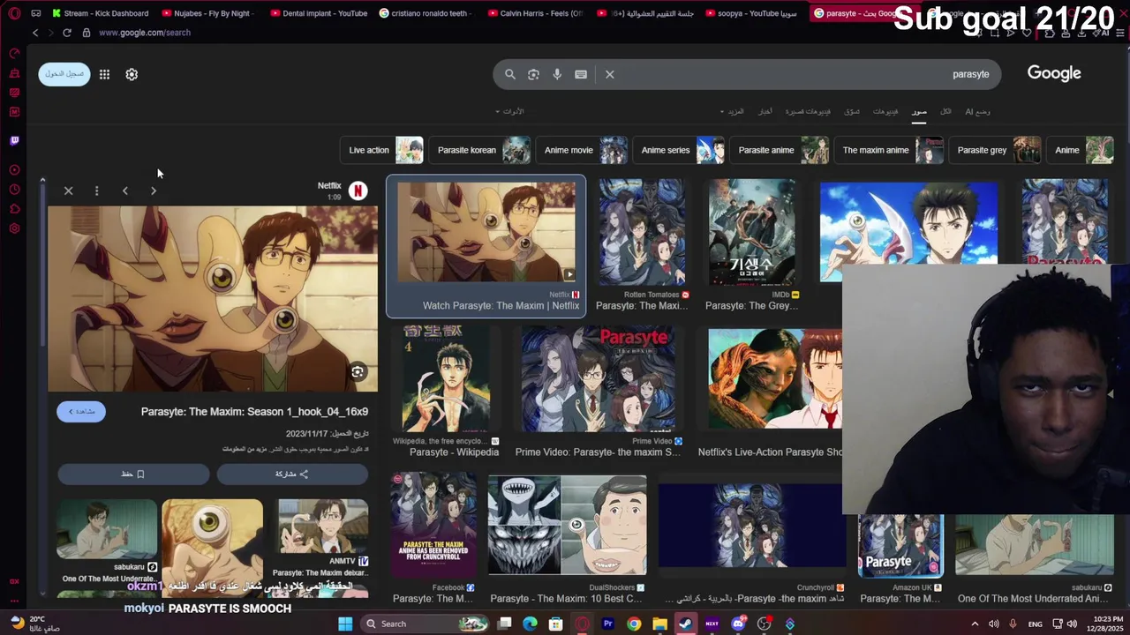Image resolution: width=1130 pixels, height=635 pixels.
Task: Search inside image with Lens overlay
Action: (x=358, y=372)
